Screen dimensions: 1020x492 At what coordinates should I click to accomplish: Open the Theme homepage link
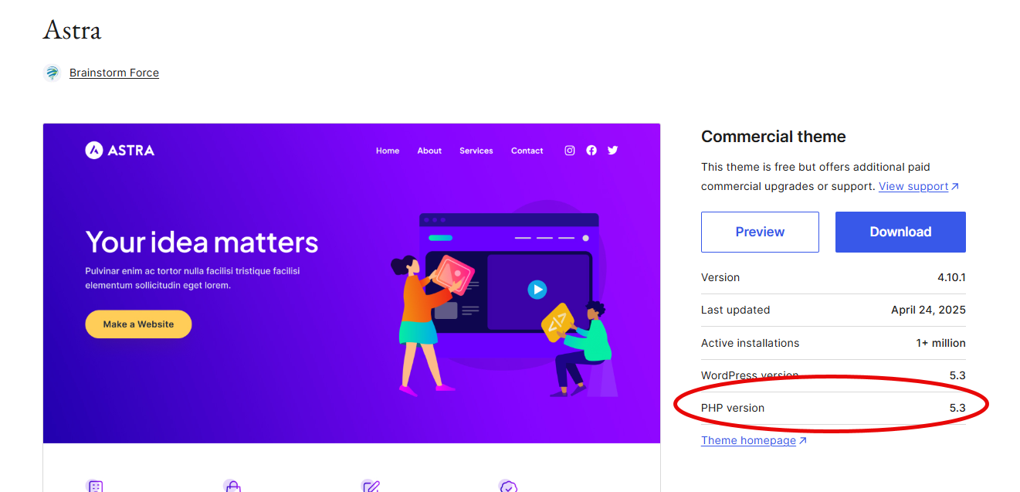pyautogui.click(x=748, y=440)
